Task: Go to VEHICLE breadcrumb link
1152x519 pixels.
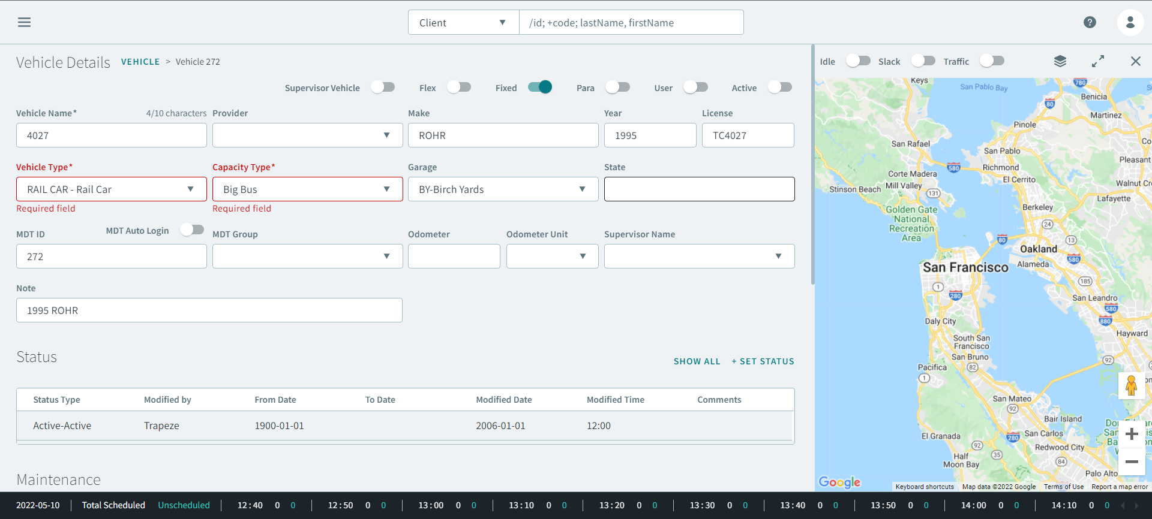Action: click(140, 62)
